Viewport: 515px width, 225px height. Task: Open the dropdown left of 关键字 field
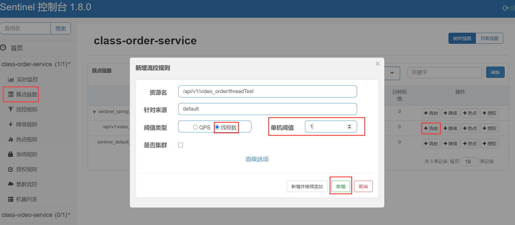click(392, 73)
